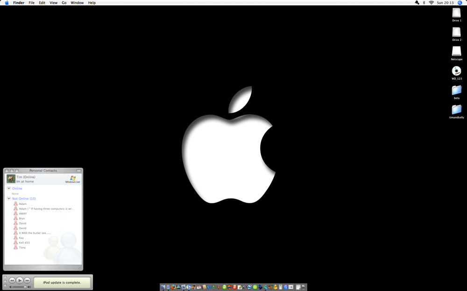Click the Not Online (10) heading
This screenshot has width=467, height=291.
[24, 198]
